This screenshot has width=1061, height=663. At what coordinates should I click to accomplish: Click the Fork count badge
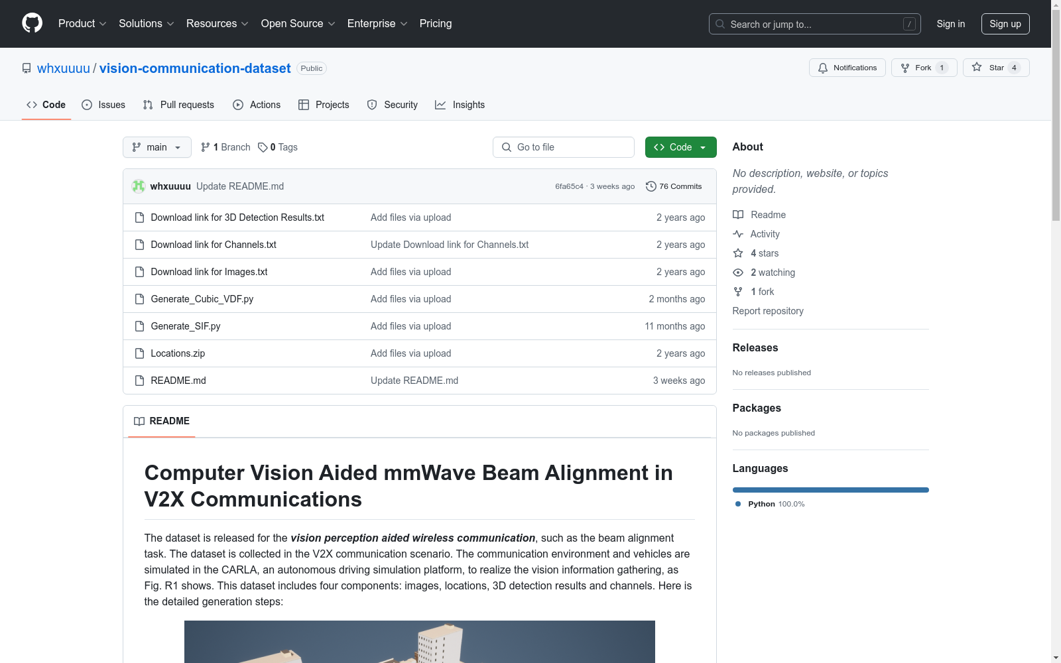tap(942, 68)
